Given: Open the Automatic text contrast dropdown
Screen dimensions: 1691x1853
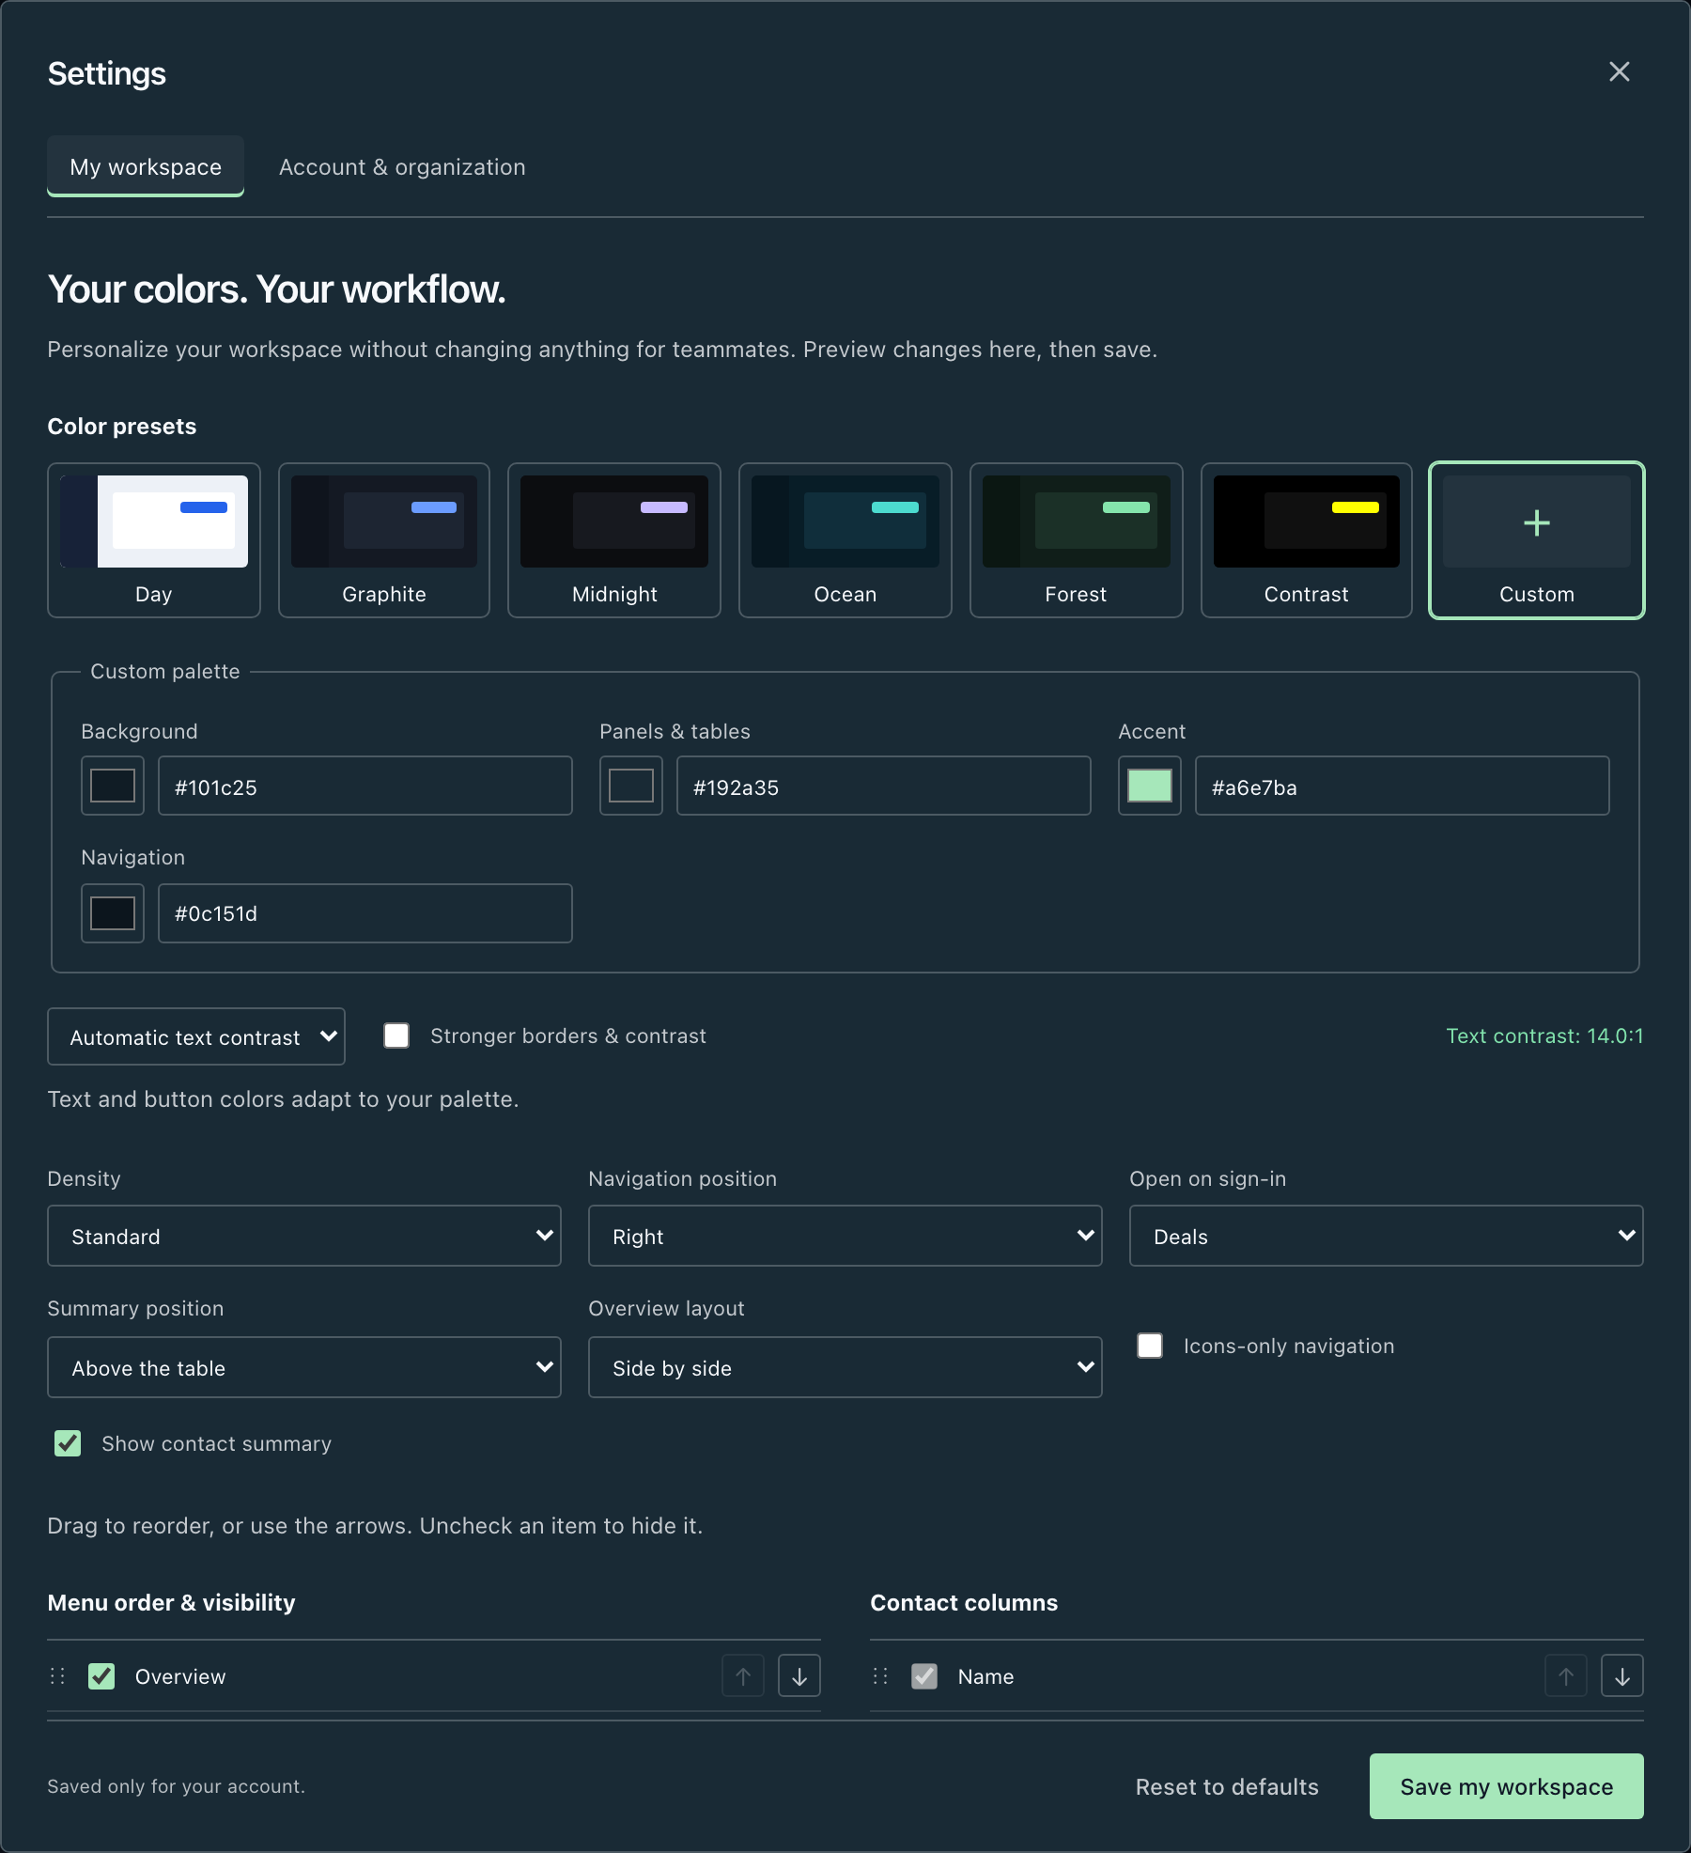Looking at the screenshot, I should pyautogui.click(x=196, y=1036).
